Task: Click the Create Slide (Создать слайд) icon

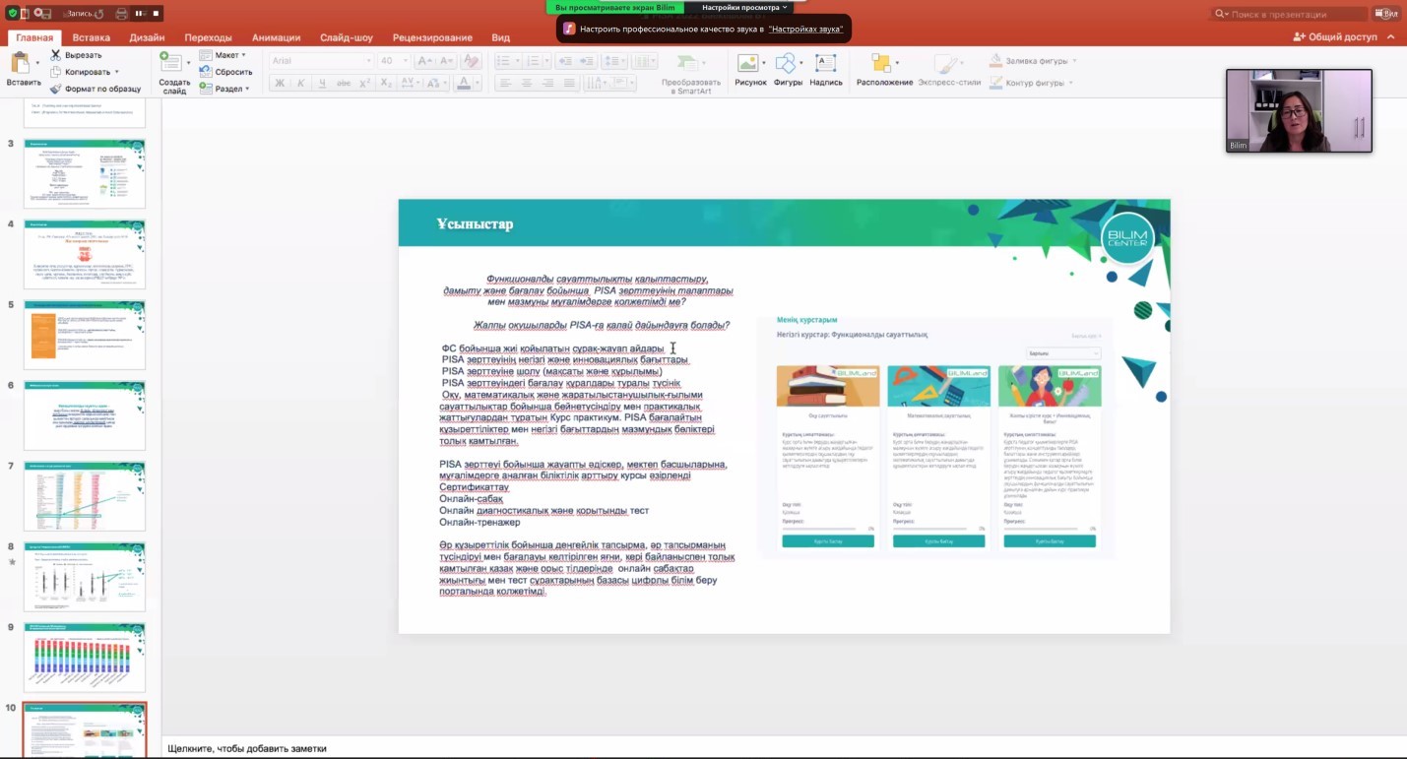Action: tap(170, 62)
